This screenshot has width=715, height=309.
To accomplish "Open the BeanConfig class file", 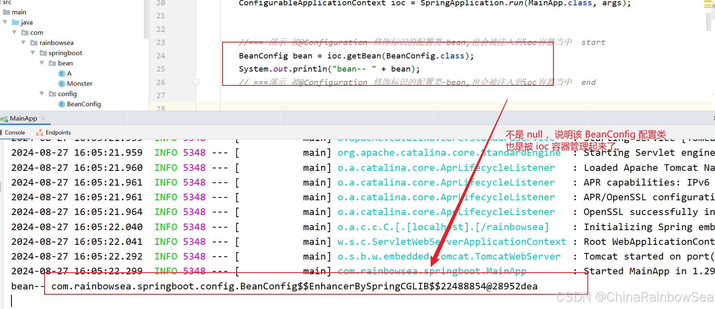I will click(84, 104).
